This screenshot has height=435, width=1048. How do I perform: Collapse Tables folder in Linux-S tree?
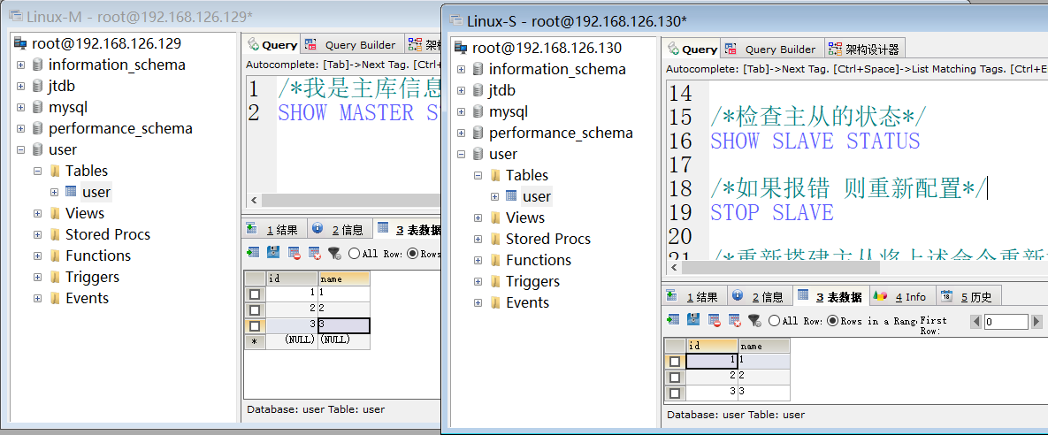478,176
